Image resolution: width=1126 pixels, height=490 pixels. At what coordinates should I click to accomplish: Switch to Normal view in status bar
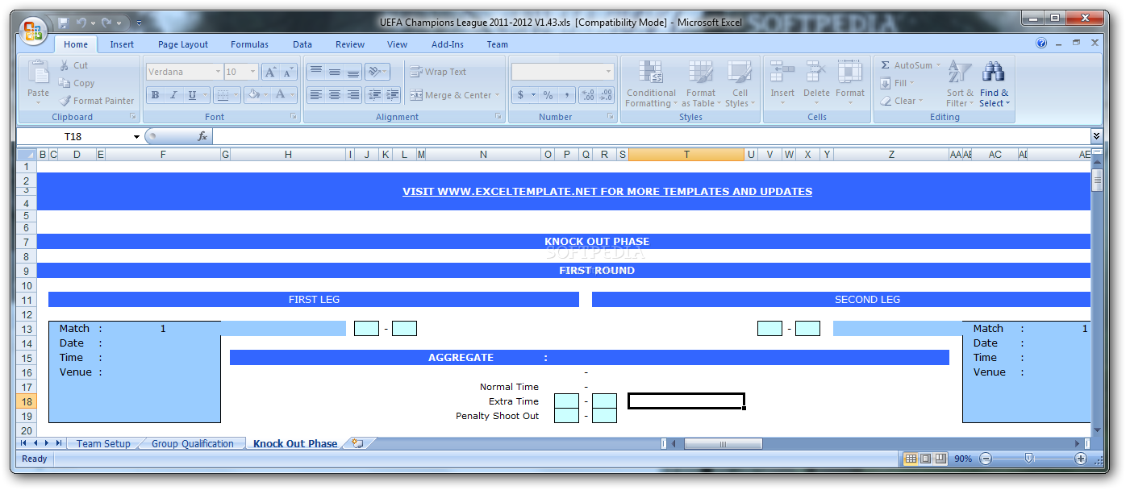point(911,459)
